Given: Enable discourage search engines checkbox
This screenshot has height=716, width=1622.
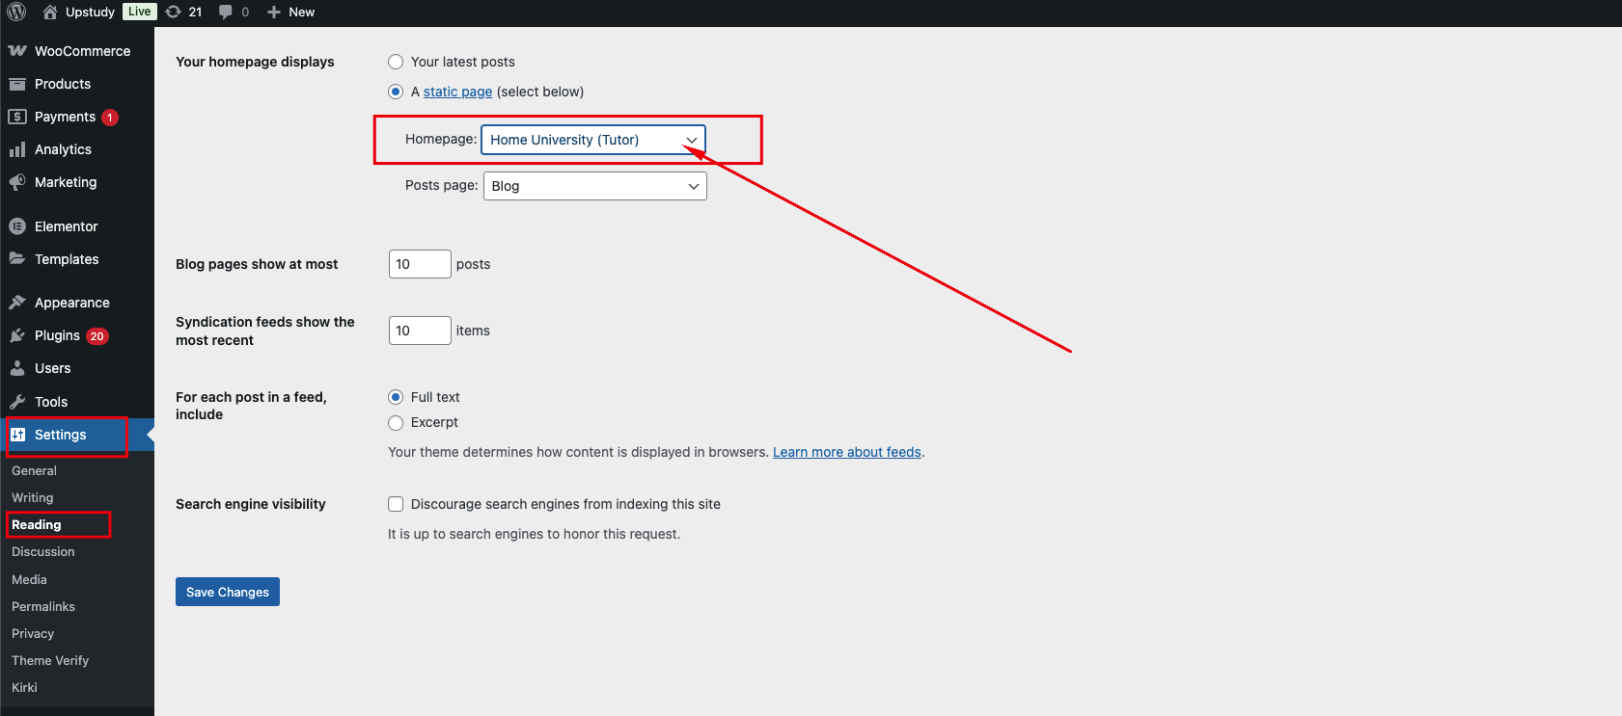Looking at the screenshot, I should click(396, 504).
